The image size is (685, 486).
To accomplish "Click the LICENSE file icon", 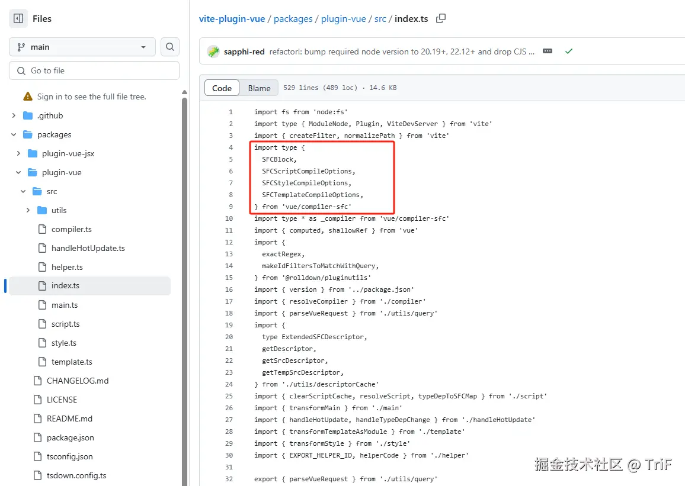I will (37, 400).
